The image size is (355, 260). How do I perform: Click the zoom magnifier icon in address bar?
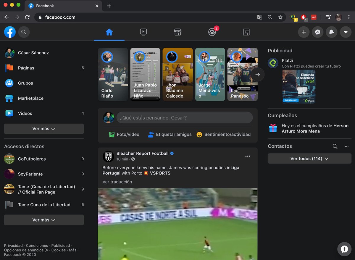(270, 17)
